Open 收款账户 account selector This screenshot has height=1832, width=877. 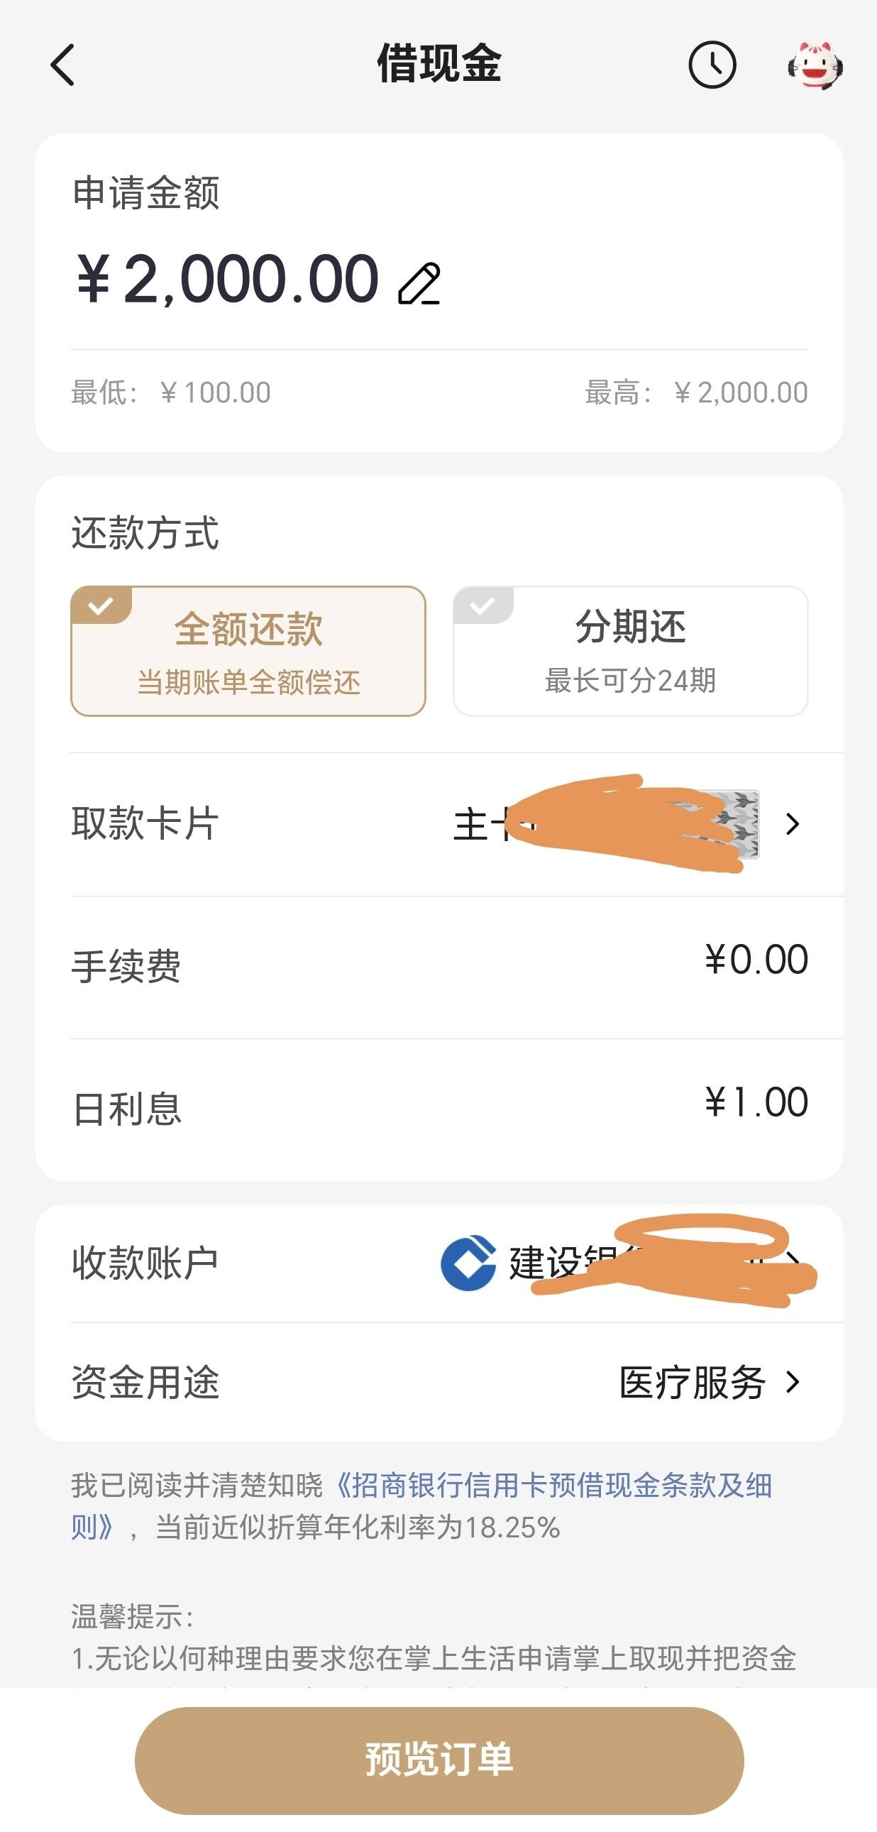tap(439, 1263)
